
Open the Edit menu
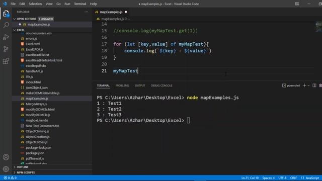(x=22, y=4)
